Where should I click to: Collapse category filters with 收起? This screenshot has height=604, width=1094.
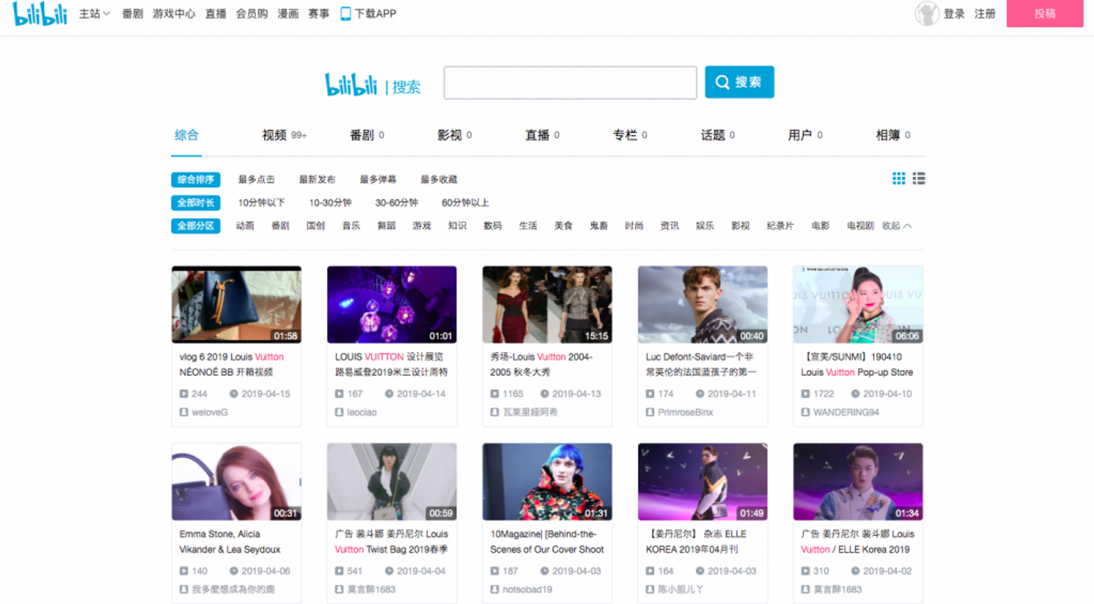897,226
